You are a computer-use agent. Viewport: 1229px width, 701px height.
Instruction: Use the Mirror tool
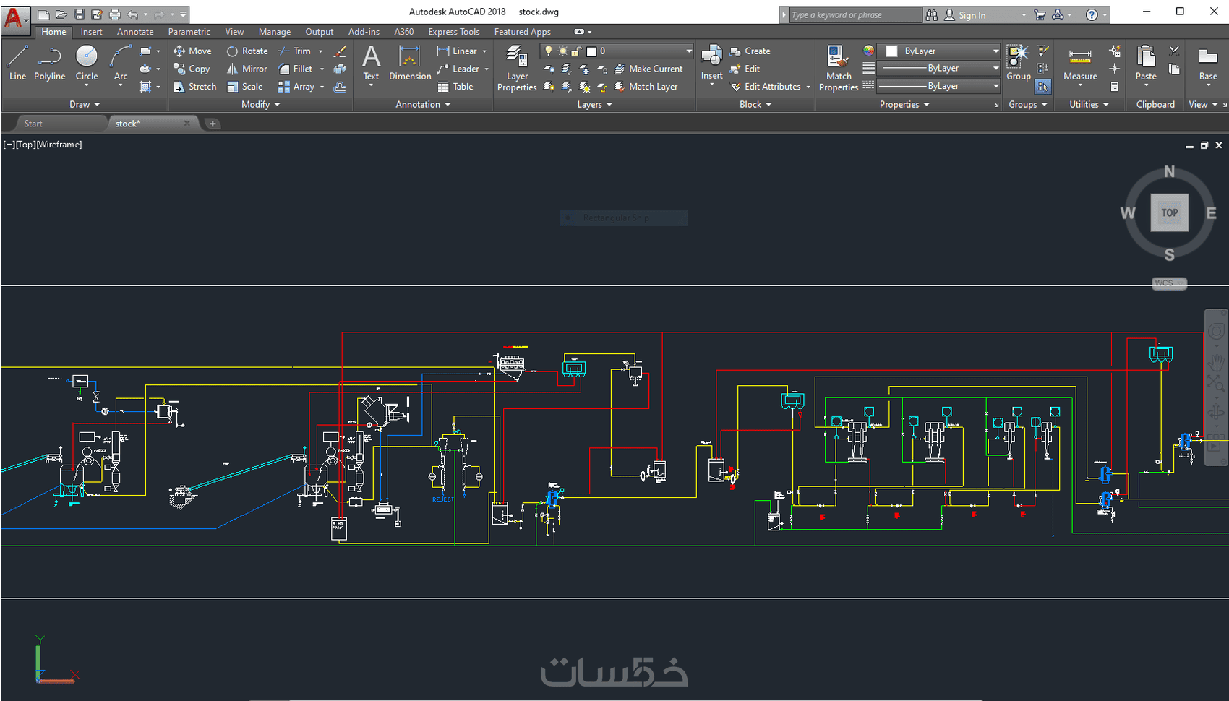247,69
